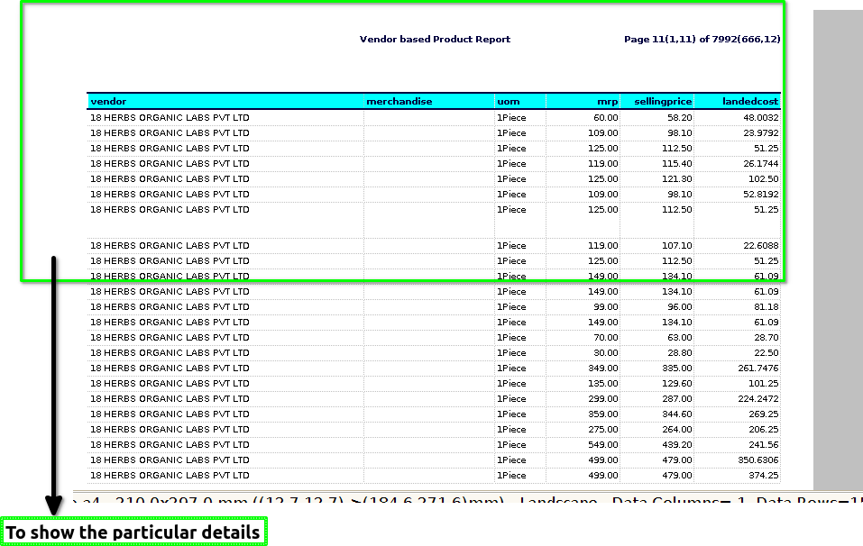
Task: Select landed cost value 22.6088
Action: click(x=760, y=246)
